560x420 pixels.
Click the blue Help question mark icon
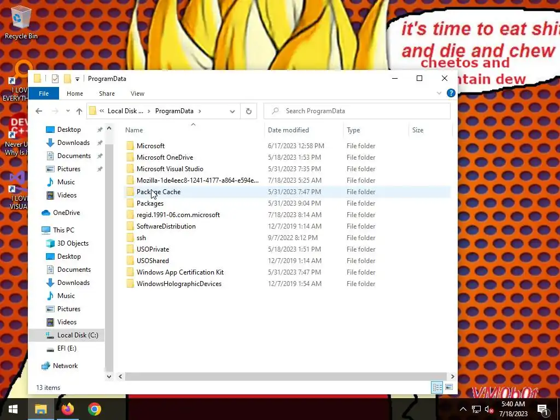coord(451,93)
